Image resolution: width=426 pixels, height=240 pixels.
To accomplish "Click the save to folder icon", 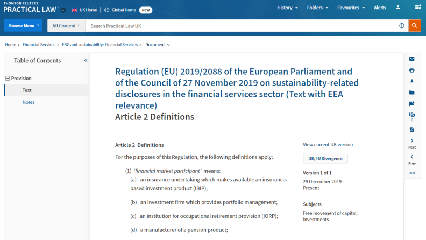I will click(x=412, y=93).
